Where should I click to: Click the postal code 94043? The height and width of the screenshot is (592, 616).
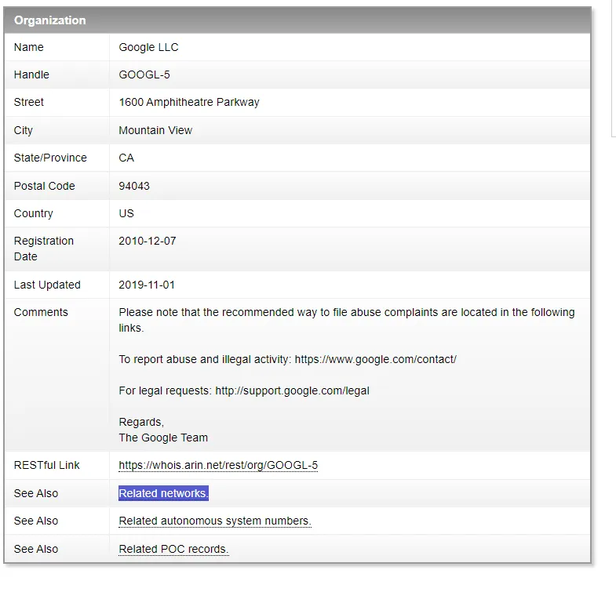(134, 186)
